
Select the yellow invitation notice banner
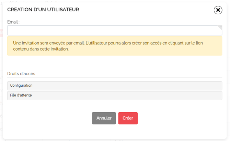click(115, 46)
